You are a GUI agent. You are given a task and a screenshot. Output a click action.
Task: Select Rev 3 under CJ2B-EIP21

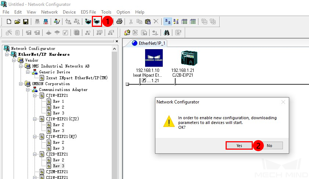pyautogui.click(x=58, y=166)
